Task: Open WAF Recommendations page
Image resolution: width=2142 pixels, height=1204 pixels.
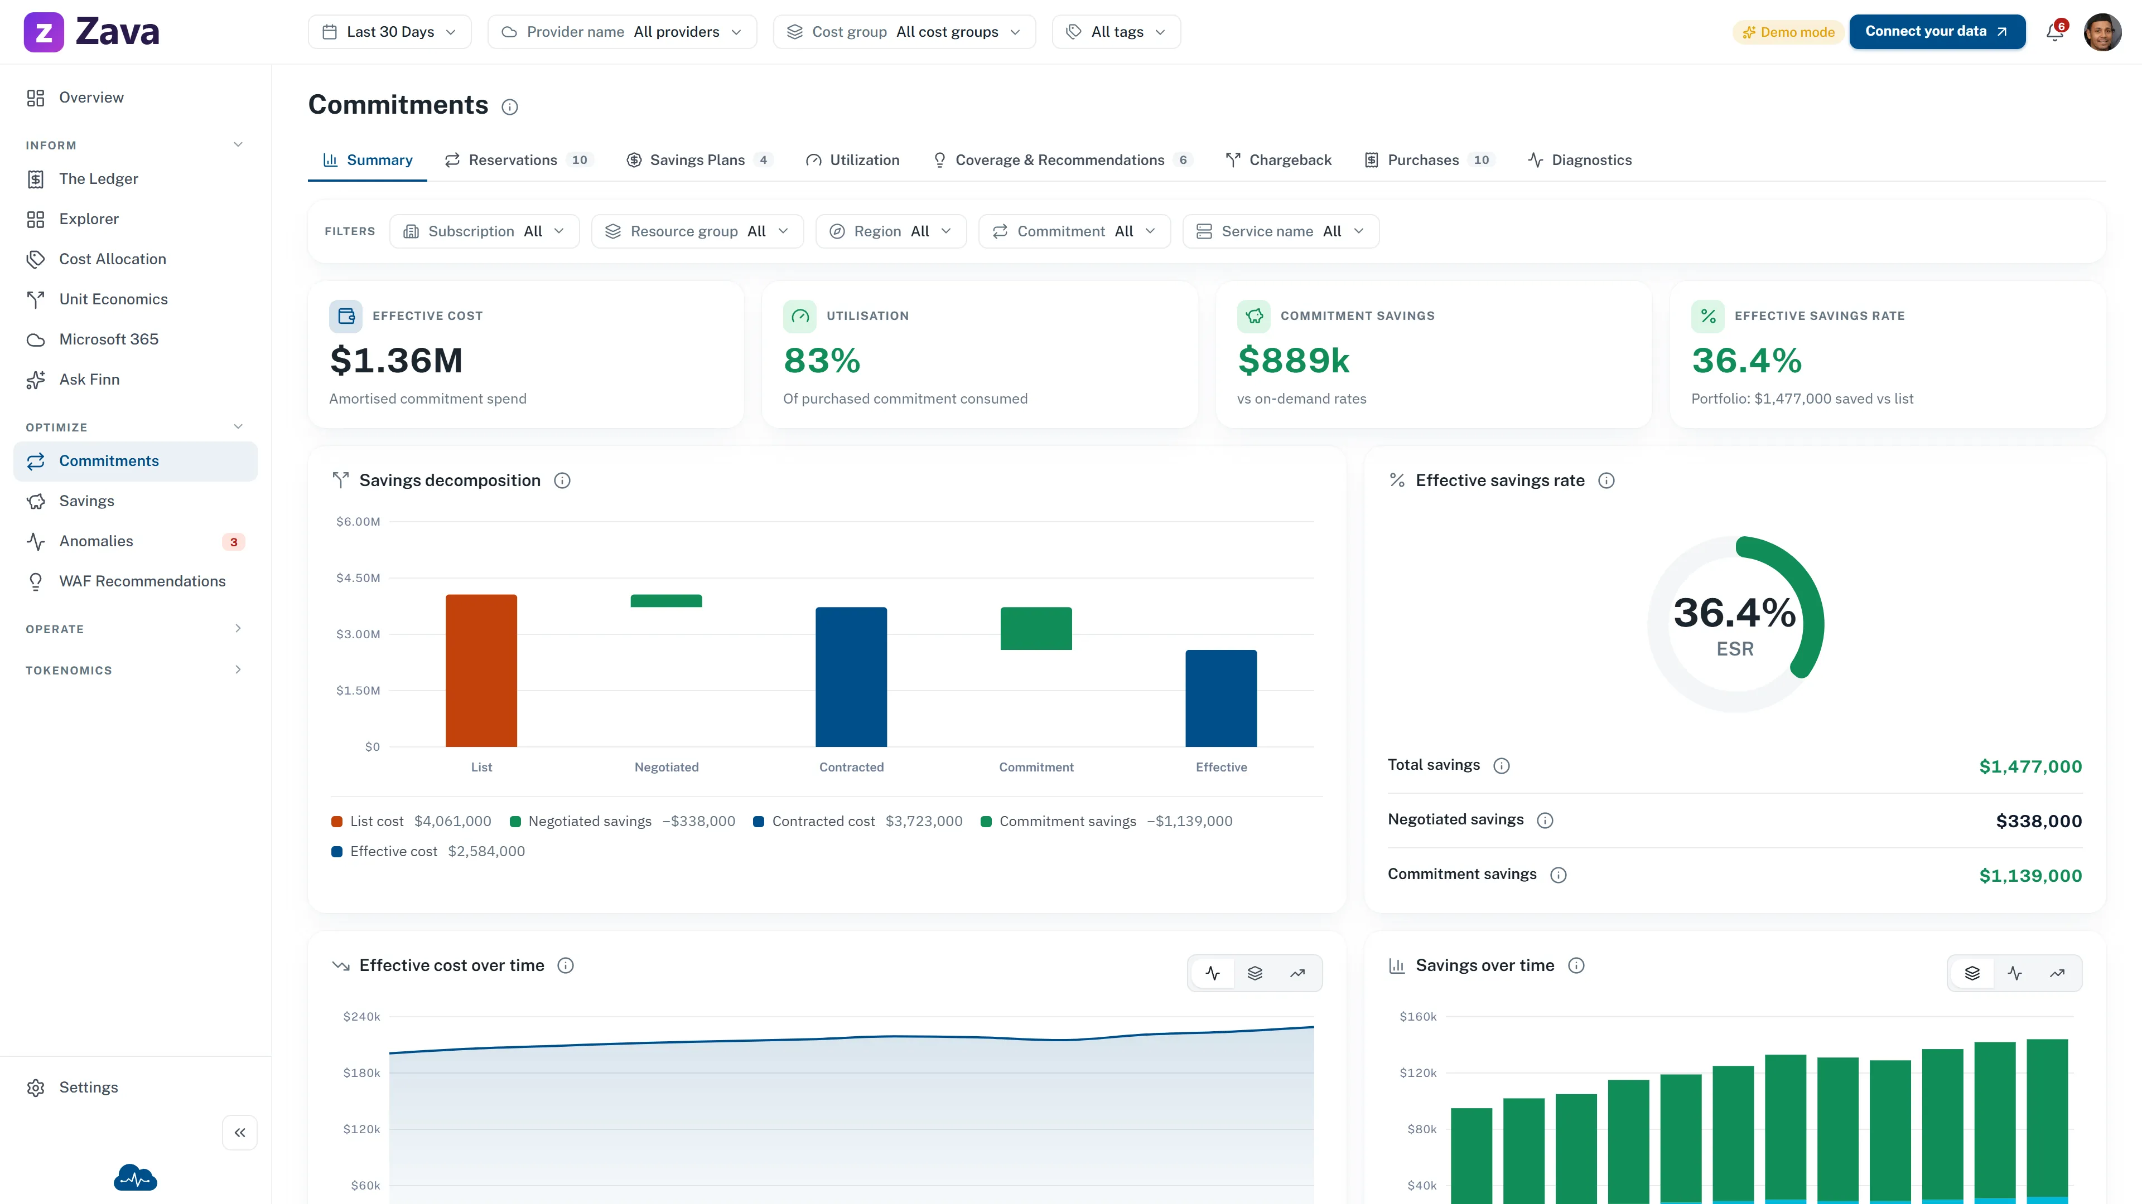Action: (x=136, y=581)
